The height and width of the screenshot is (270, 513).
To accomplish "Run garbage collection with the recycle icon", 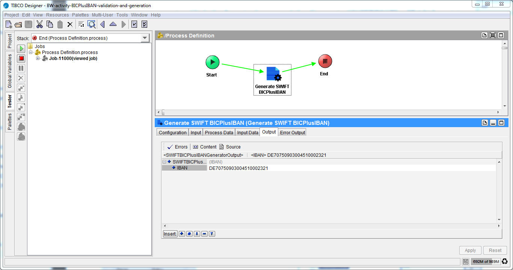I will point(505,262).
